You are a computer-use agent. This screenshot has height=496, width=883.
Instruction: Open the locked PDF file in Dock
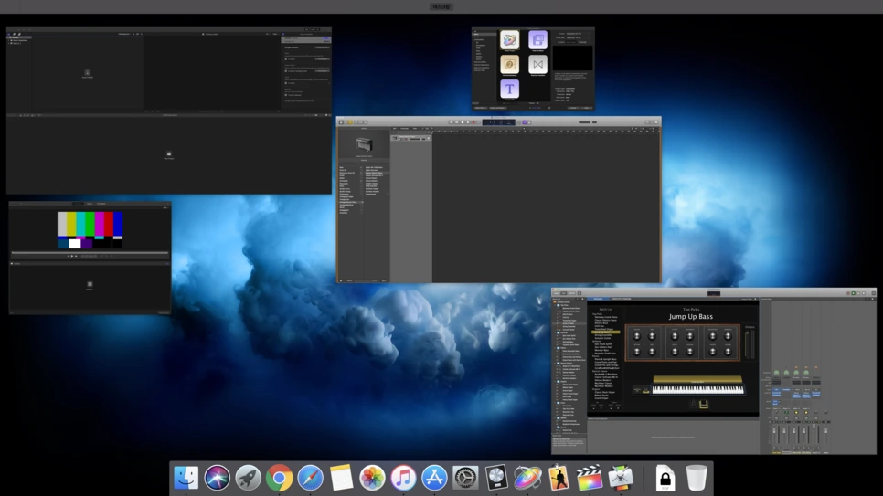(665, 477)
